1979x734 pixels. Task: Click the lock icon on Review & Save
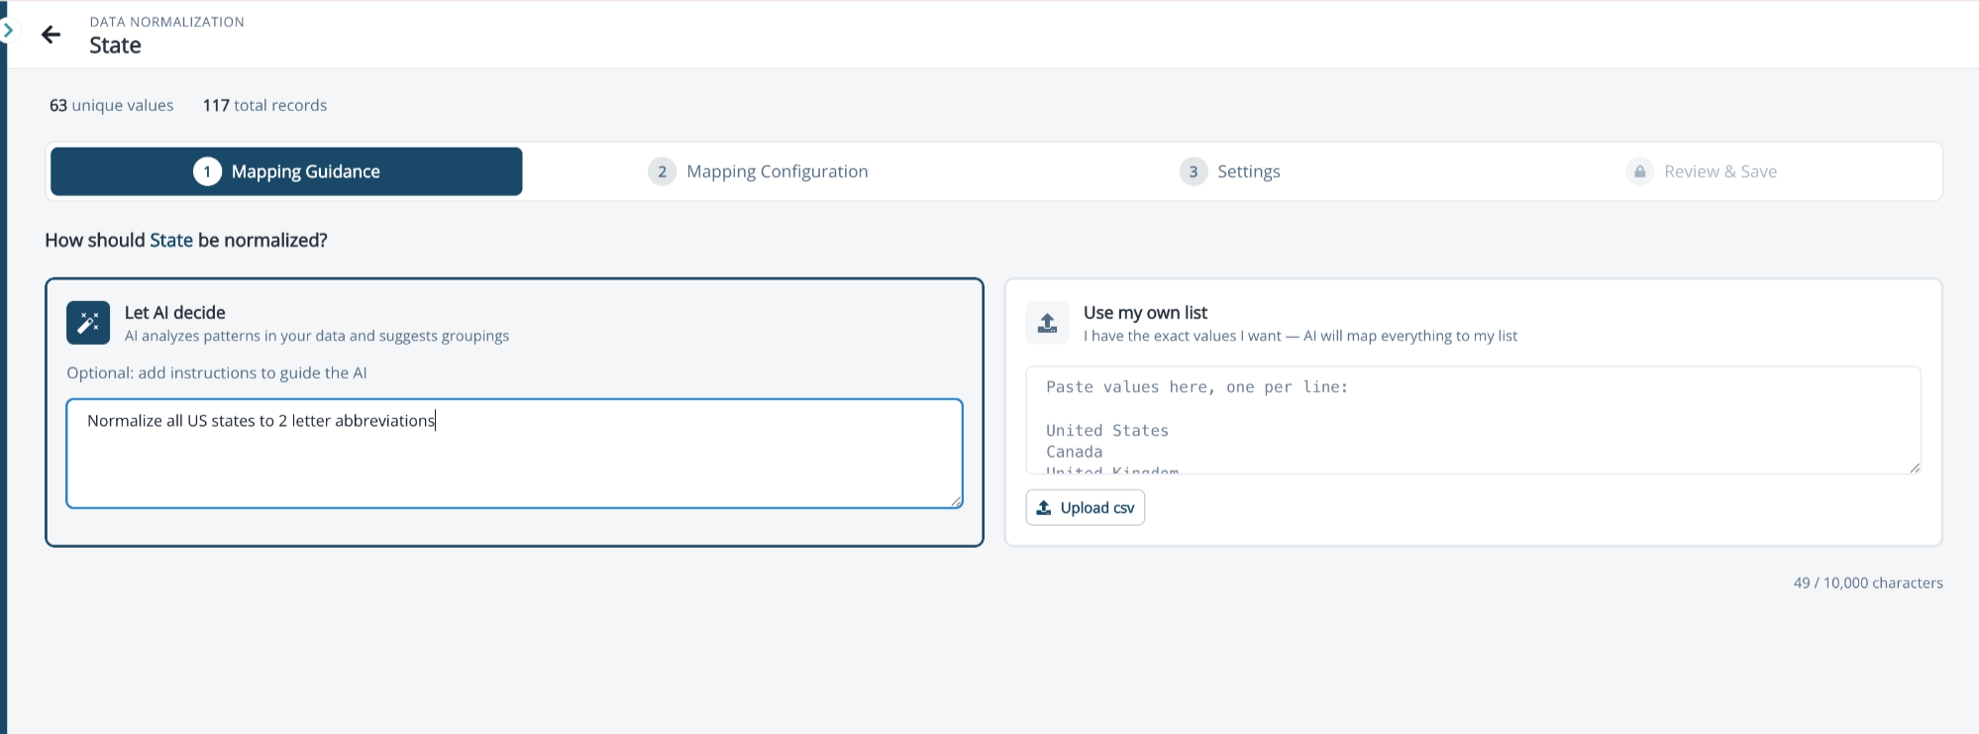(1640, 171)
